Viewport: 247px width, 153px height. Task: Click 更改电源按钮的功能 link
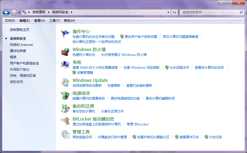coord(125,98)
